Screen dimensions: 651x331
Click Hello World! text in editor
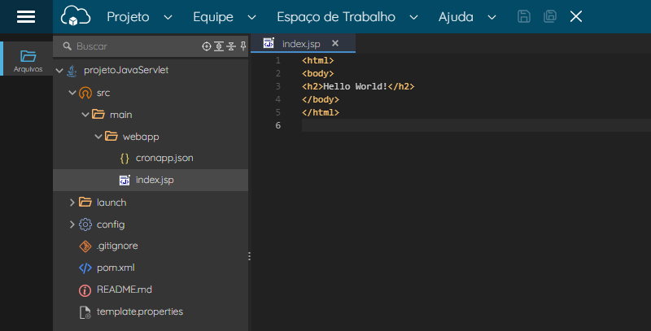356,86
